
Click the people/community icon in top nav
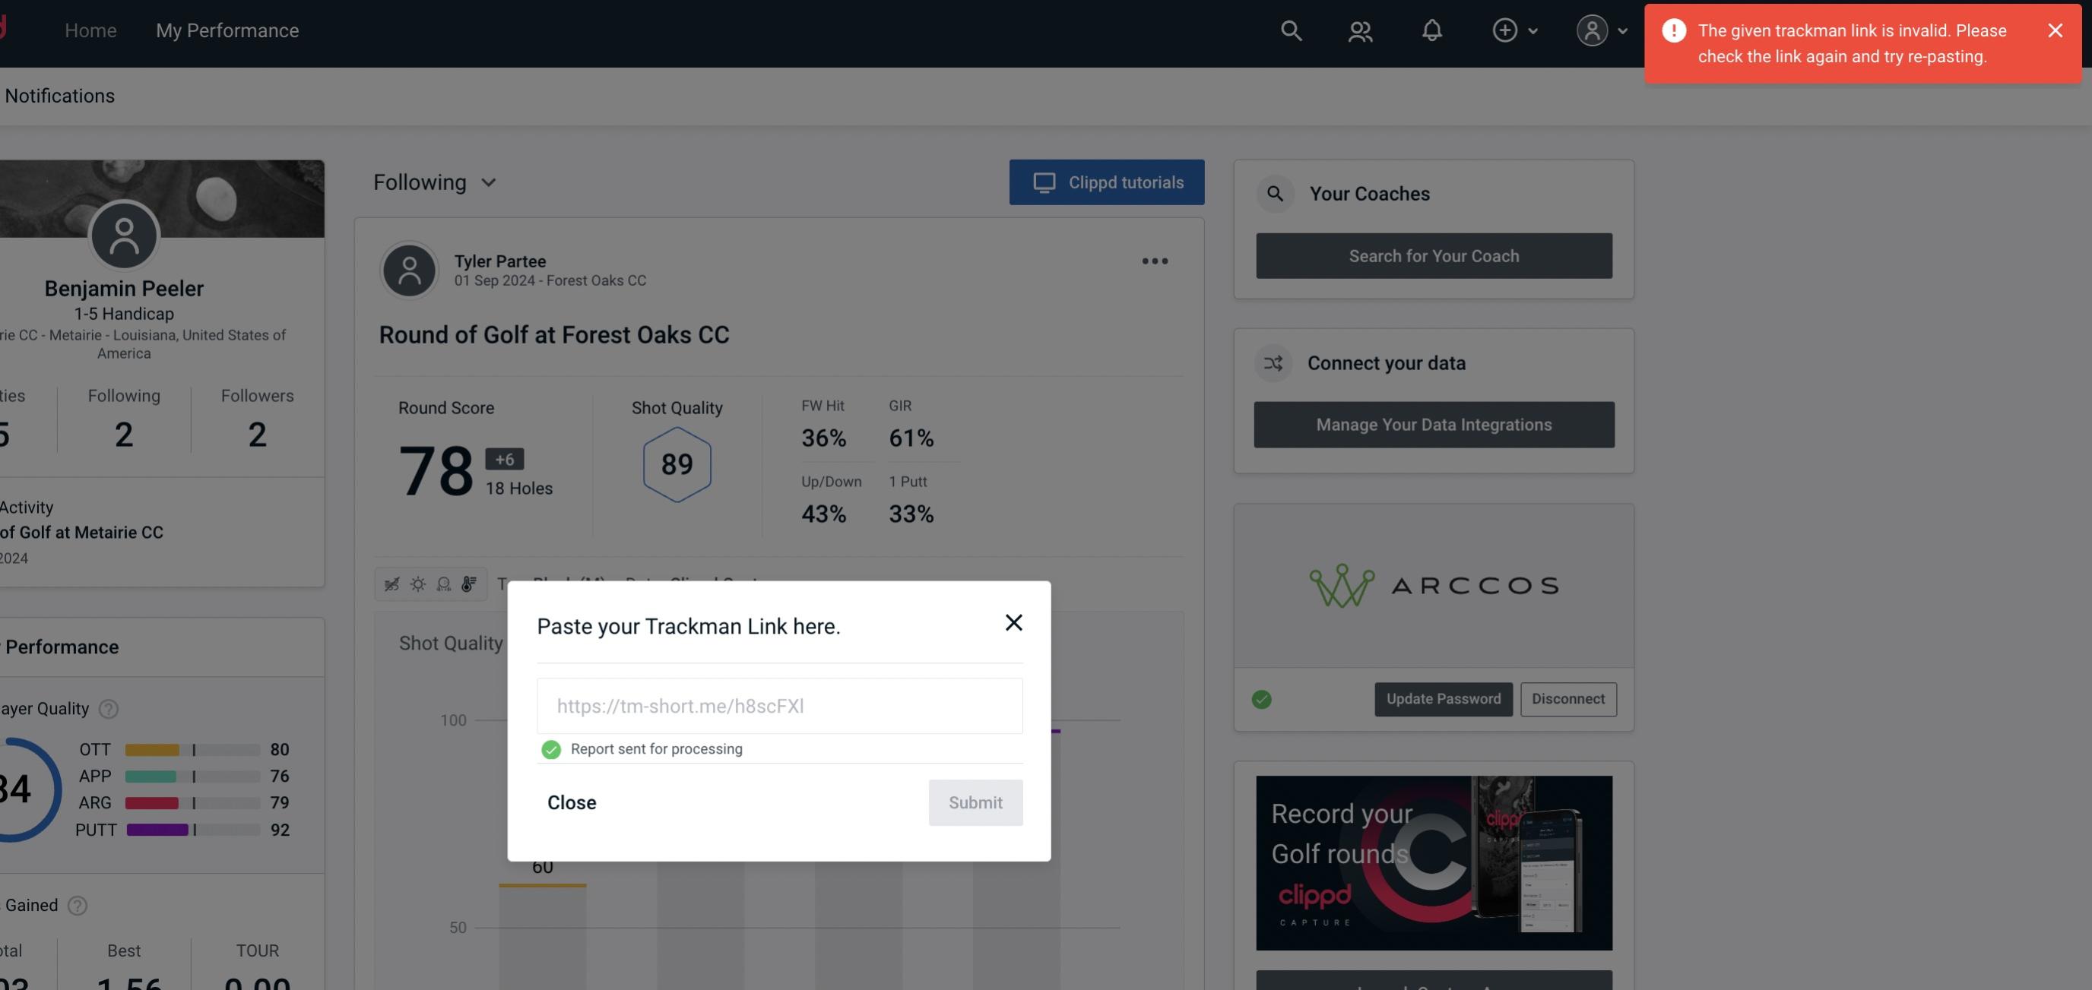(x=1361, y=30)
